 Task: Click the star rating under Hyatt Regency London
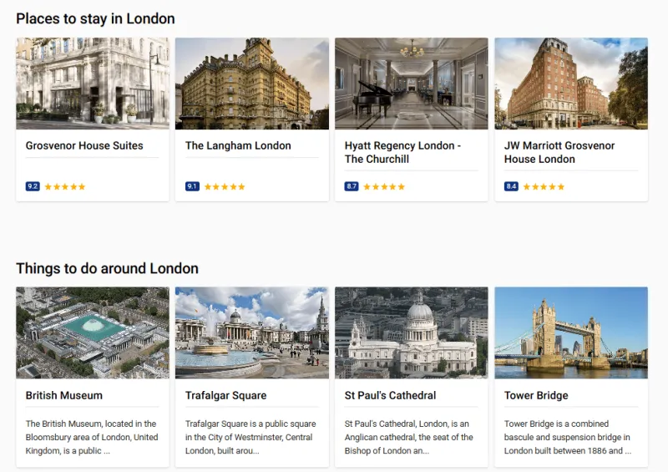384,186
